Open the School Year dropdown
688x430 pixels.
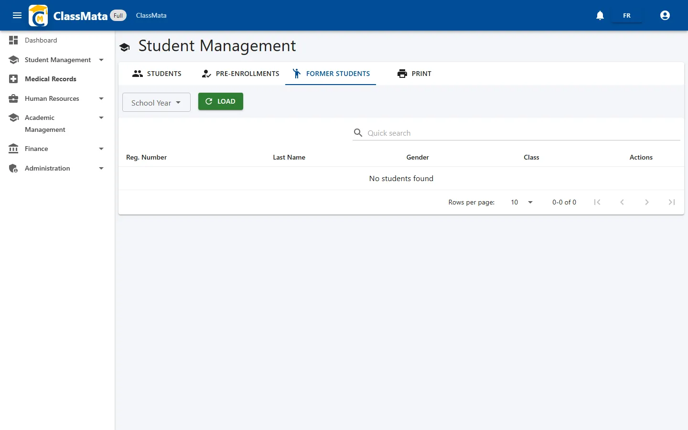(156, 102)
